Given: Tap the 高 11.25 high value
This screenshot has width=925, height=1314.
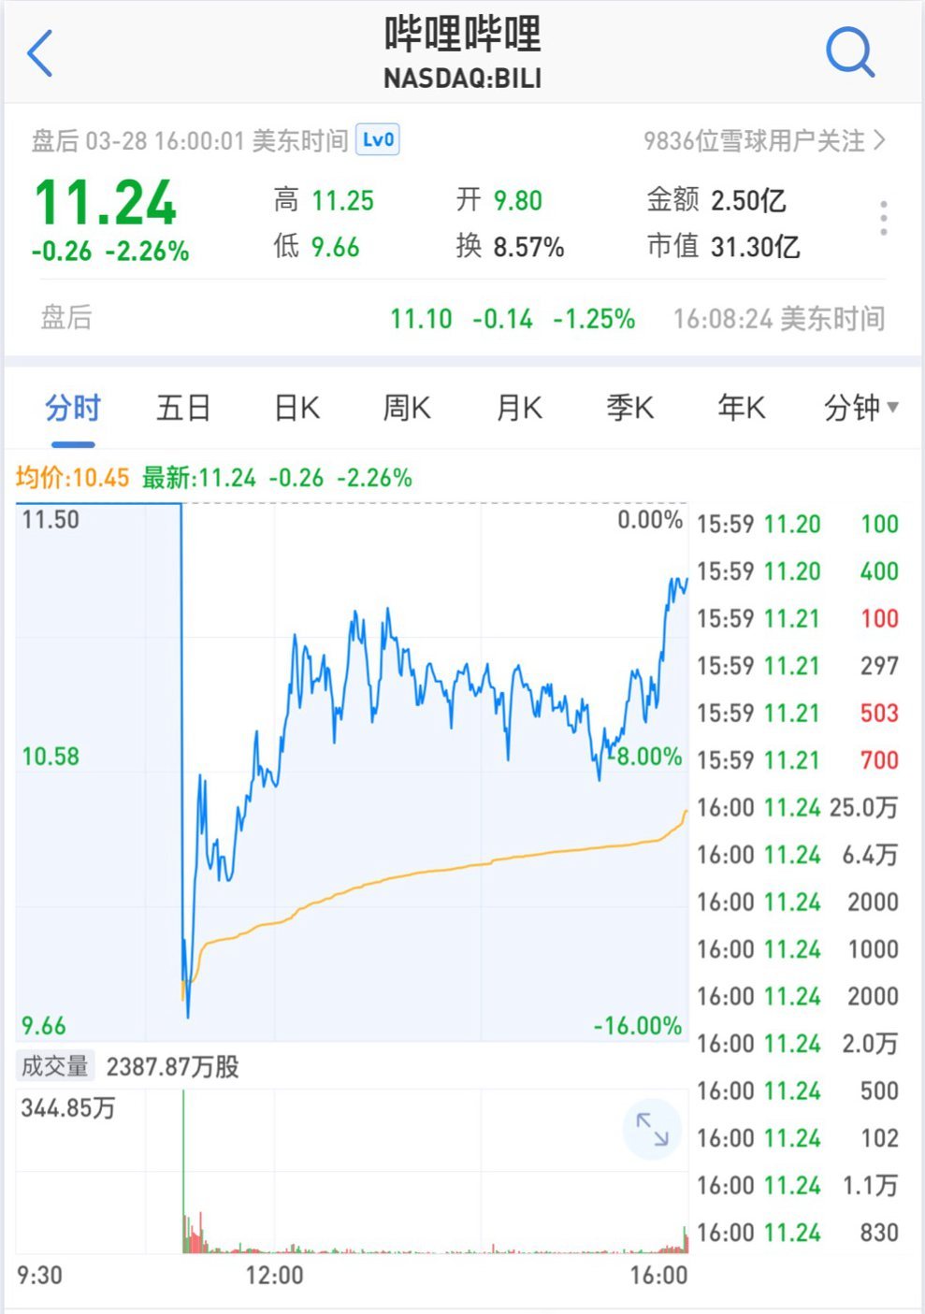Looking at the screenshot, I should coord(324,200).
